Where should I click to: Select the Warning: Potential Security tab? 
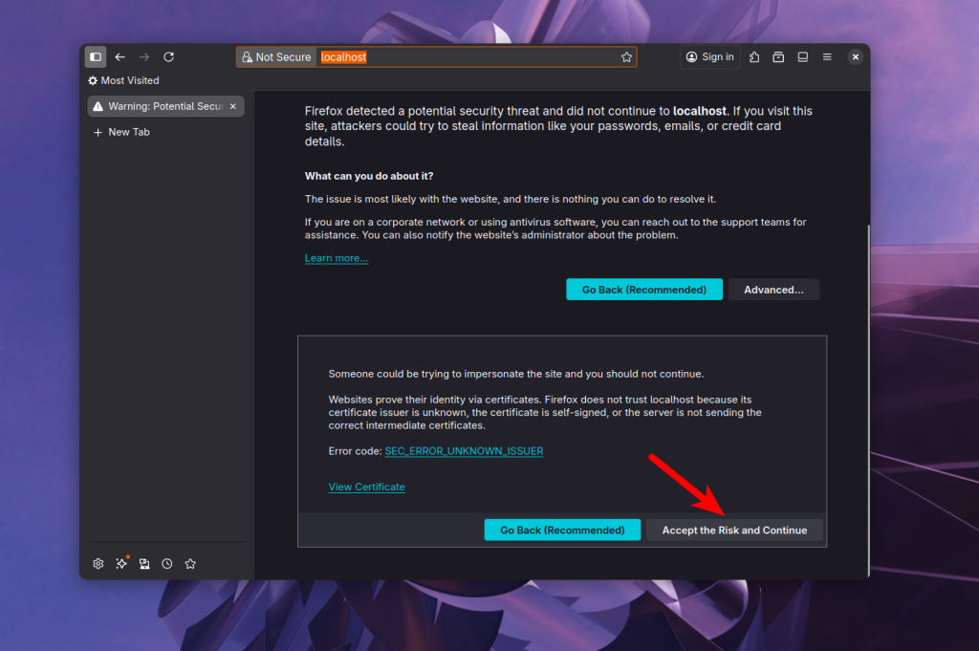(158, 106)
